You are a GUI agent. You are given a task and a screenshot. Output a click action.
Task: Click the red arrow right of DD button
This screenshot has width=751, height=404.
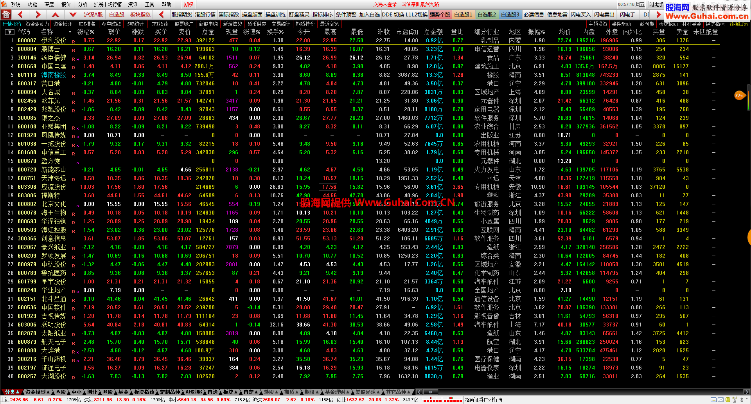point(659,14)
